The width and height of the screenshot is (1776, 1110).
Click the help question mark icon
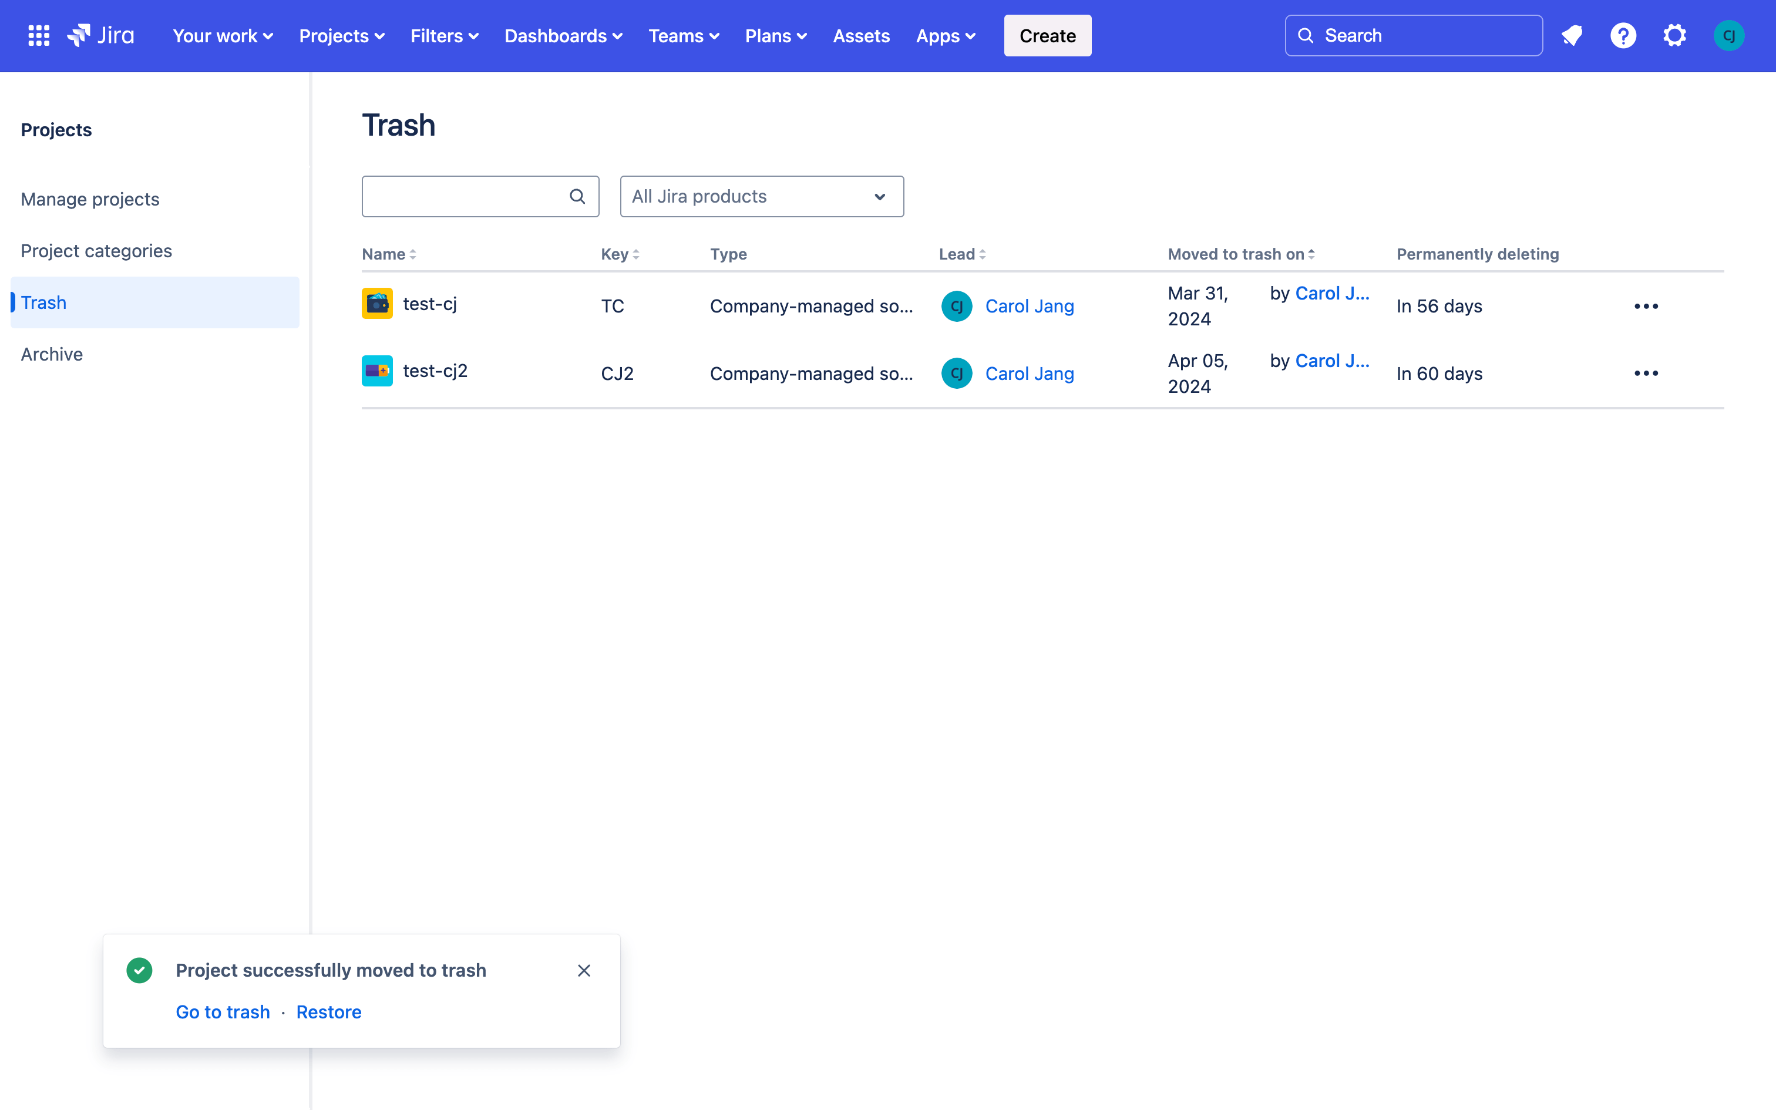(x=1623, y=36)
